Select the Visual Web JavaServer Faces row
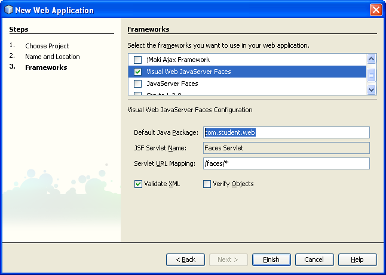 pyautogui.click(x=247, y=72)
